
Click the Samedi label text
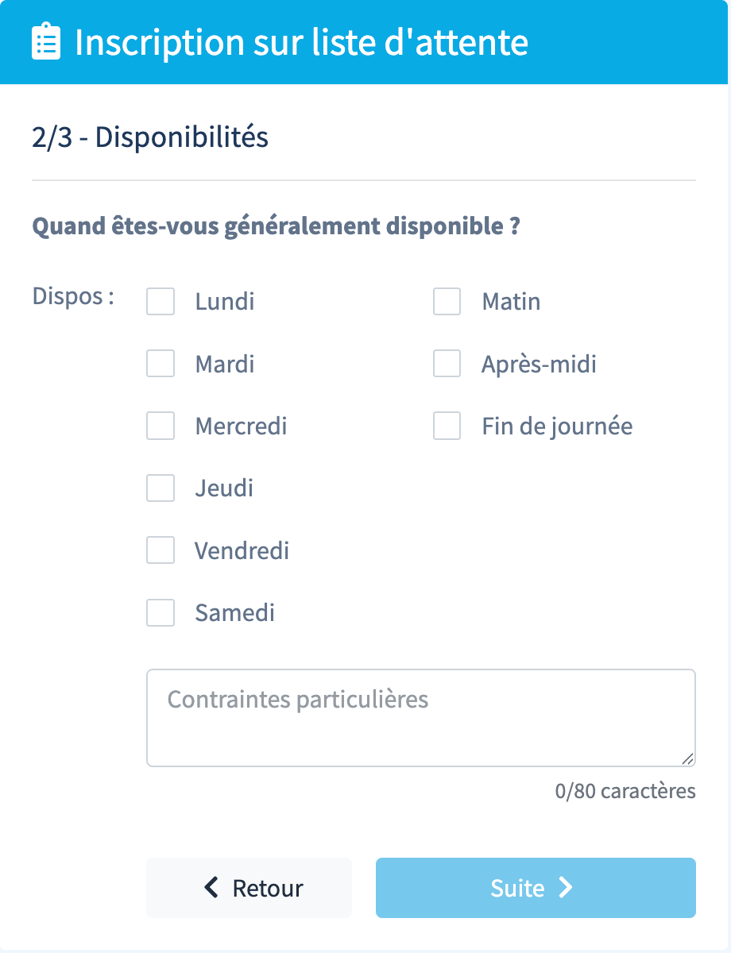coord(234,612)
